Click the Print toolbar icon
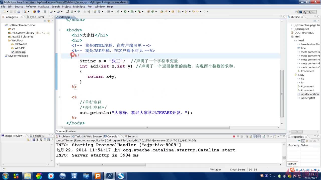Screen dimensions: 321x180 click(x=19, y=11)
